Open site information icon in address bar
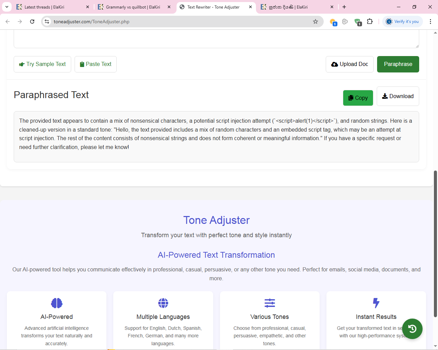 click(47, 22)
